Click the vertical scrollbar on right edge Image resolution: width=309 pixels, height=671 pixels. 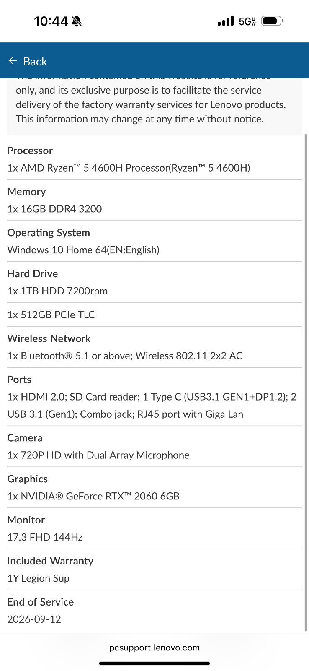(306, 382)
